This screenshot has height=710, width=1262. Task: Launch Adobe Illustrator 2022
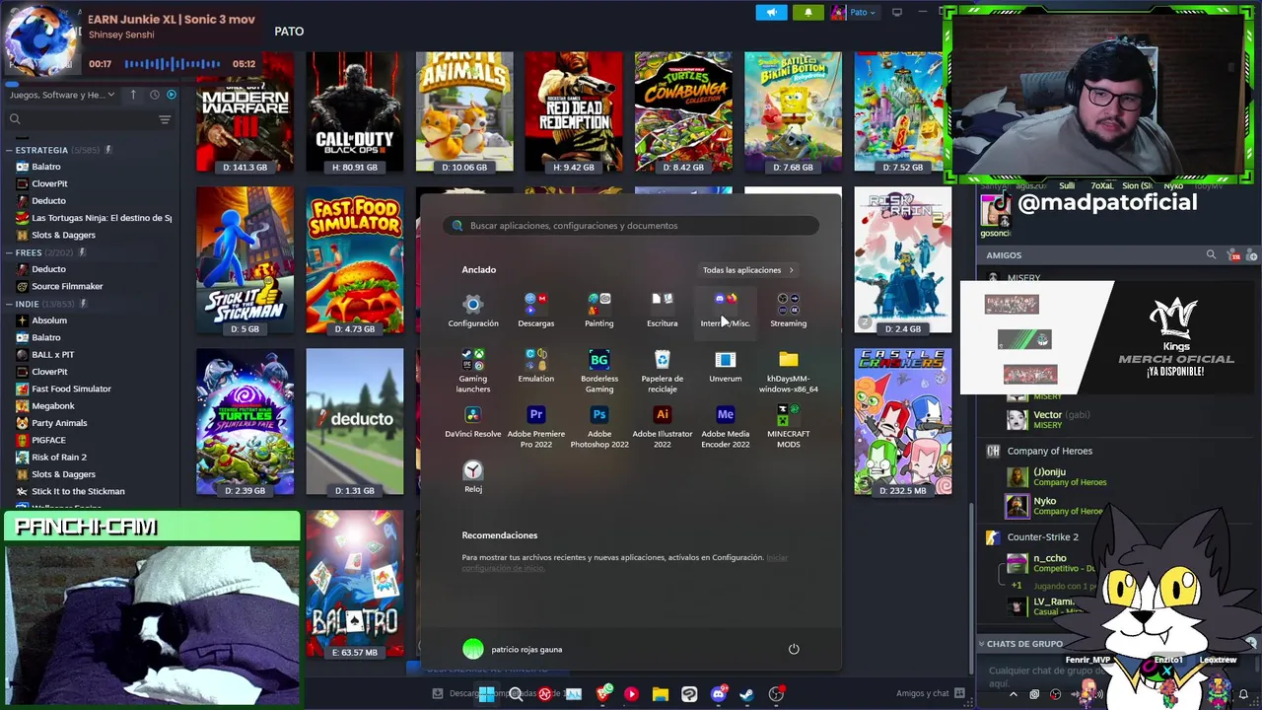pos(662,426)
